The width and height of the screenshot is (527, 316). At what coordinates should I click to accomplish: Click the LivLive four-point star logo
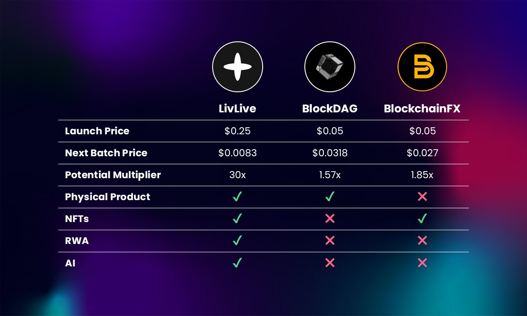[238, 67]
